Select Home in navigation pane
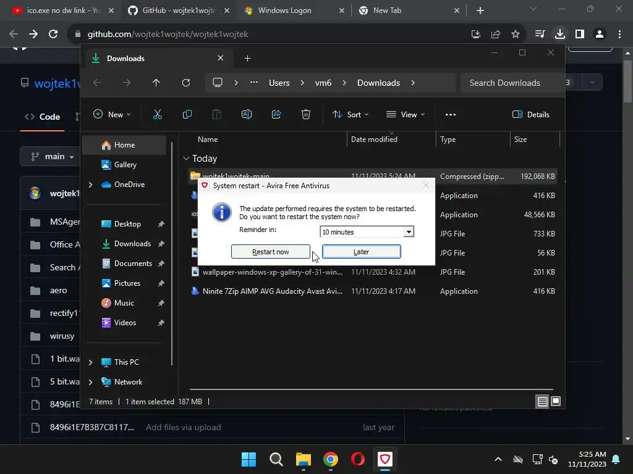633x474 pixels. click(124, 145)
